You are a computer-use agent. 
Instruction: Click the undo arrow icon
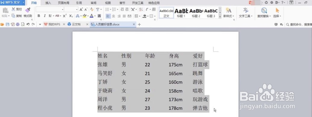[x=28, y=24]
